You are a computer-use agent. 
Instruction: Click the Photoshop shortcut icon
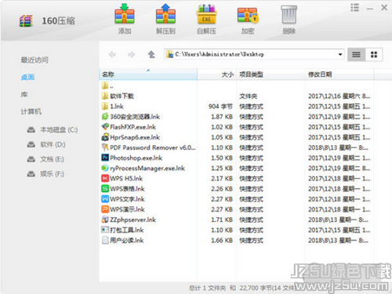click(105, 158)
